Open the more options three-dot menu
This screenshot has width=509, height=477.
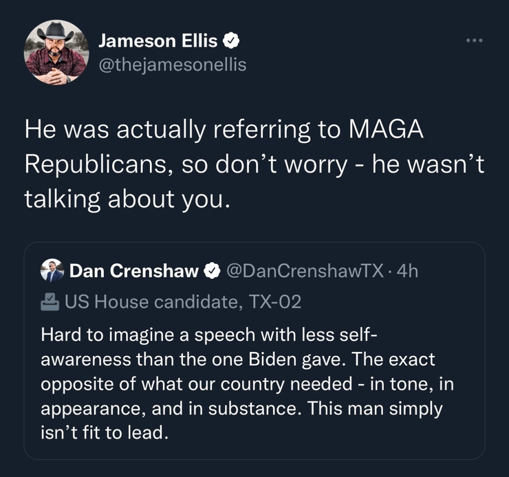pos(474,41)
